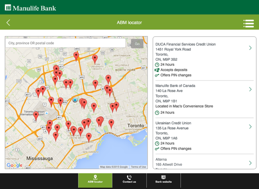
Task: Click the Accepts deposits cash icon
Action: (157, 70)
